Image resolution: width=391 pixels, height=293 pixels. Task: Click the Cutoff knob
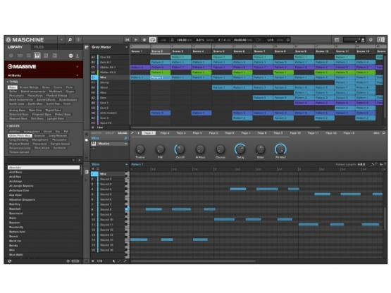click(180, 149)
